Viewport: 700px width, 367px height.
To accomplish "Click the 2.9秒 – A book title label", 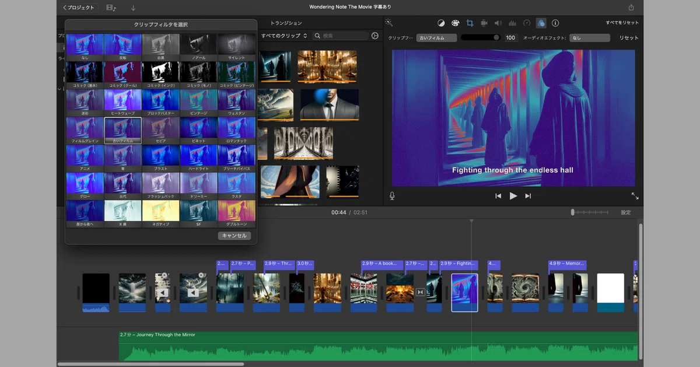I will pyautogui.click(x=382, y=264).
